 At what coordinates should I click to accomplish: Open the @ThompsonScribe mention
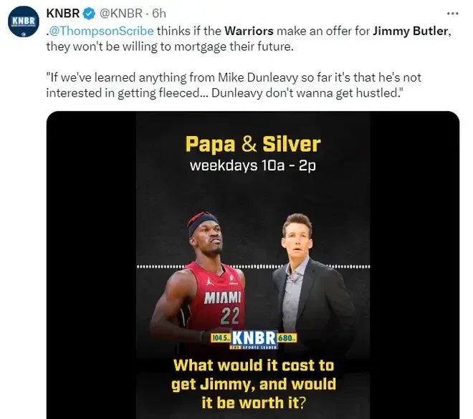click(x=101, y=31)
